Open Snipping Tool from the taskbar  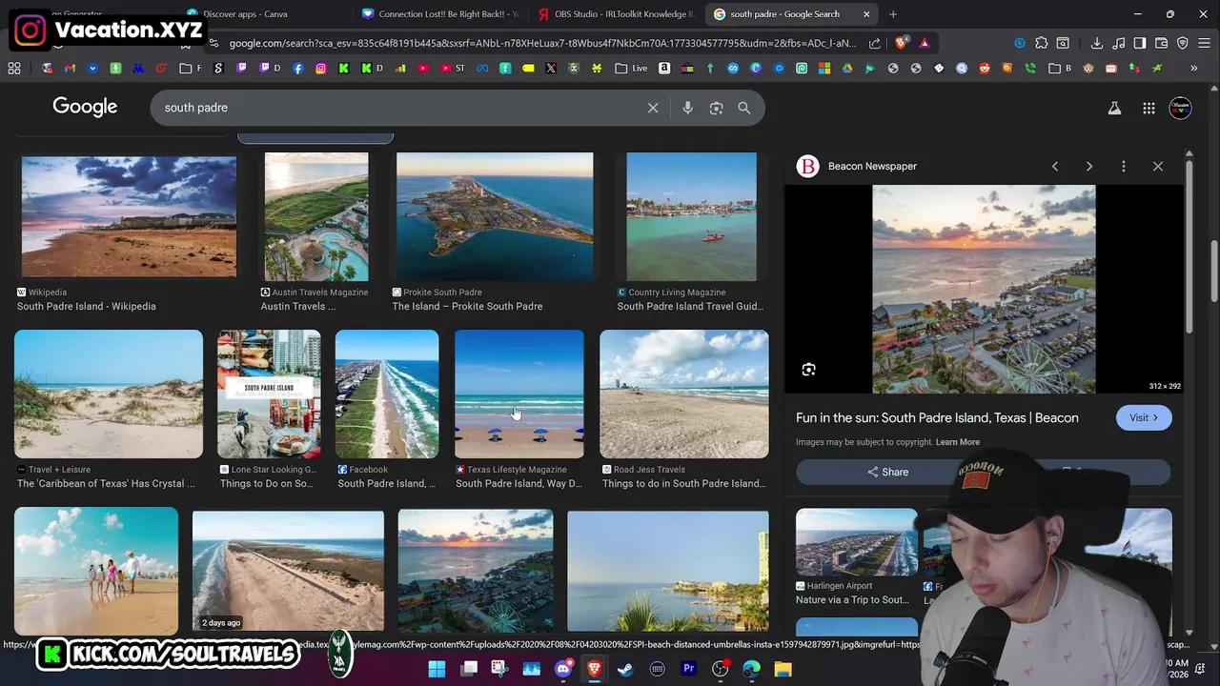pyautogui.click(x=499, y=669)
